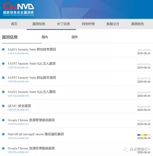Go to the 补丁信息 menu item
The image size is (153, 156).
(64, 24)
